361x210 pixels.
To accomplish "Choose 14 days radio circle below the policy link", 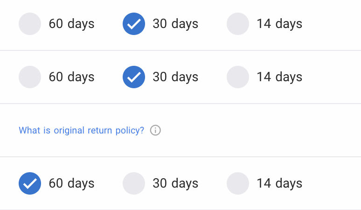I will point(238,183).
